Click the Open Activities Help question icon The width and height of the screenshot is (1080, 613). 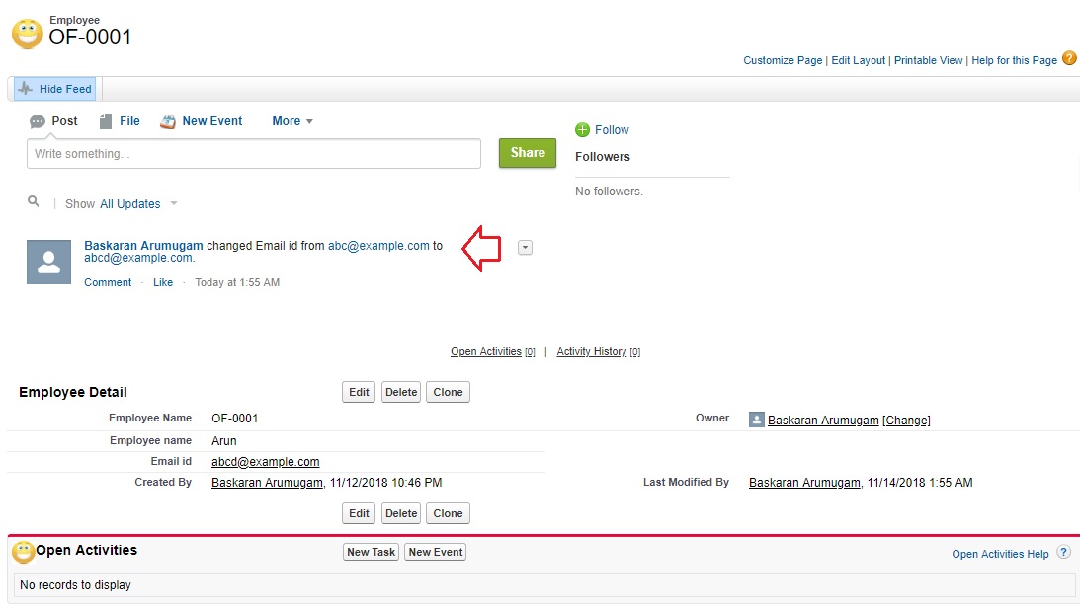(1064, 553)
